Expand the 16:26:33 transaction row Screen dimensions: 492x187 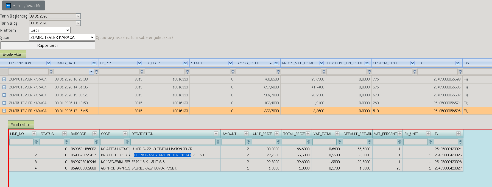coord(4,79)
